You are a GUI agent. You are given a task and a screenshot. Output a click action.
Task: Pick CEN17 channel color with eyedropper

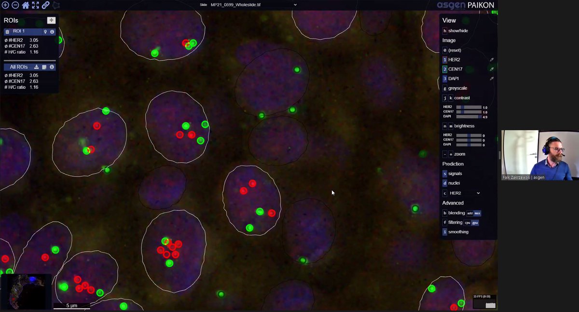(x=492, y=69)
